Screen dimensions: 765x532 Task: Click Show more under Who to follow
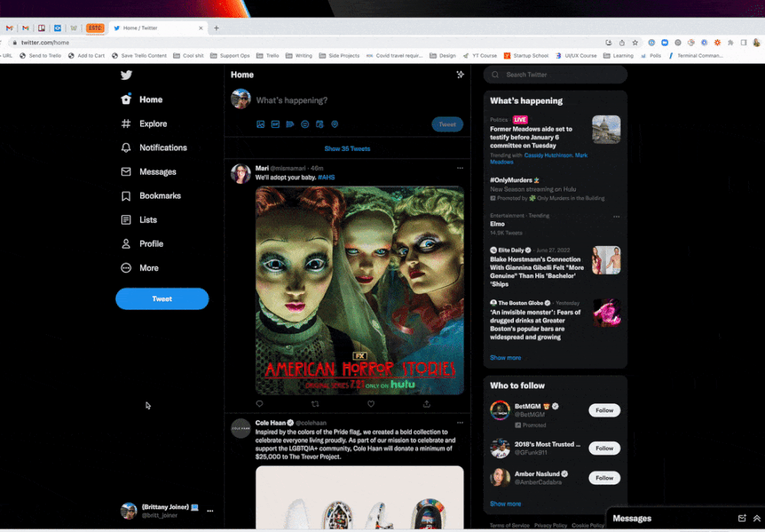505,504
